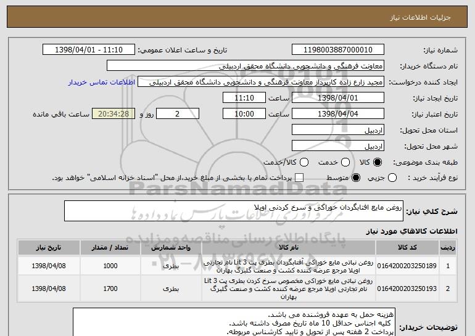Select product code 0164200203250189

pyautogui.click(x=407, y=266)
